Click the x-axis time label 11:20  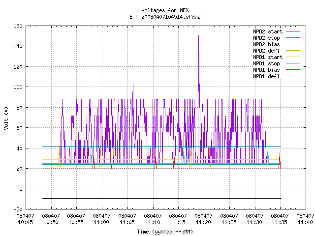(203, 222)
